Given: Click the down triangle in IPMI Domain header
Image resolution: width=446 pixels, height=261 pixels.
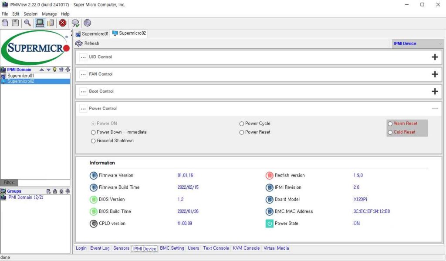Looking at the screenshot, I should [48, 70].
